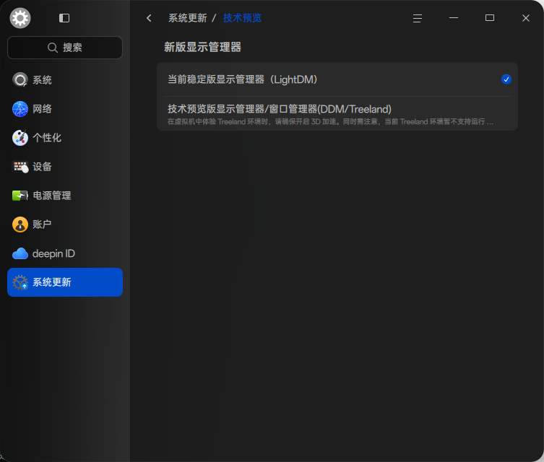The width and height of the screenshot is (544, 462).
Task: Open the hamburger main menu
Action: pyautogui.click(x=418, y=18)
